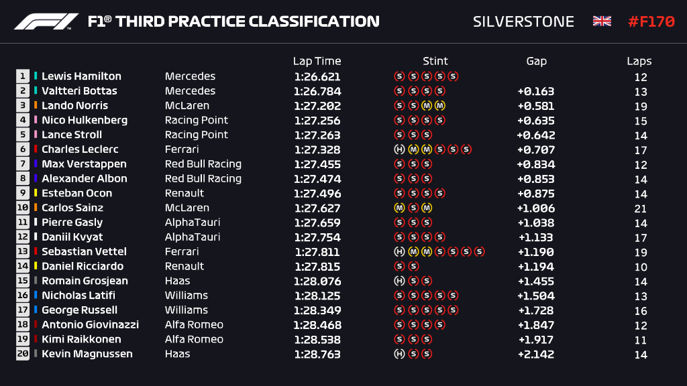Select the hard tyre icon in Magnussen's stint
The width and height of the screenshot is (687, 386).
(399, 354)
